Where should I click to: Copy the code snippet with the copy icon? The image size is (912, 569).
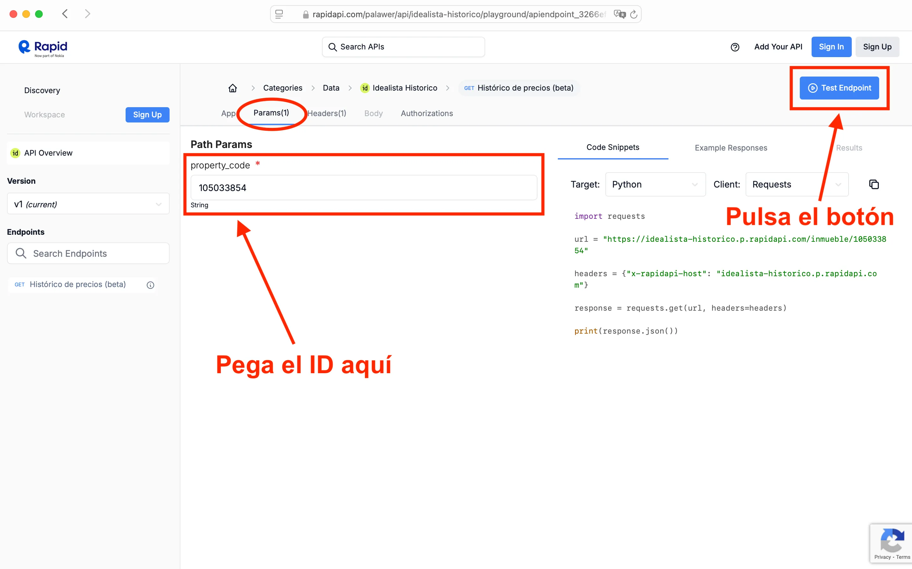coord(874,184)
